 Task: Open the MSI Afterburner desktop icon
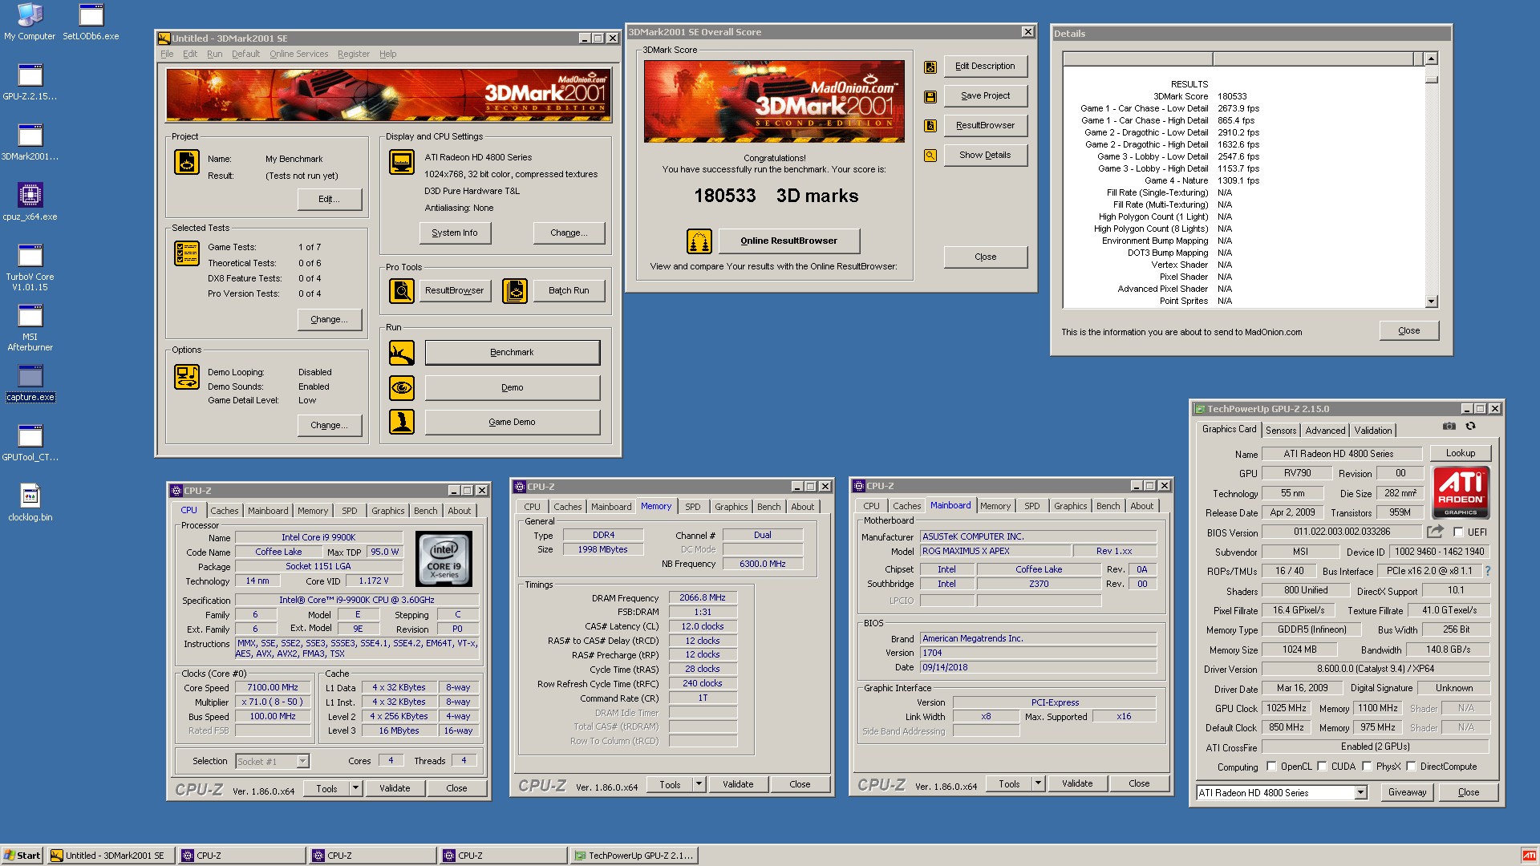[30, 328]
